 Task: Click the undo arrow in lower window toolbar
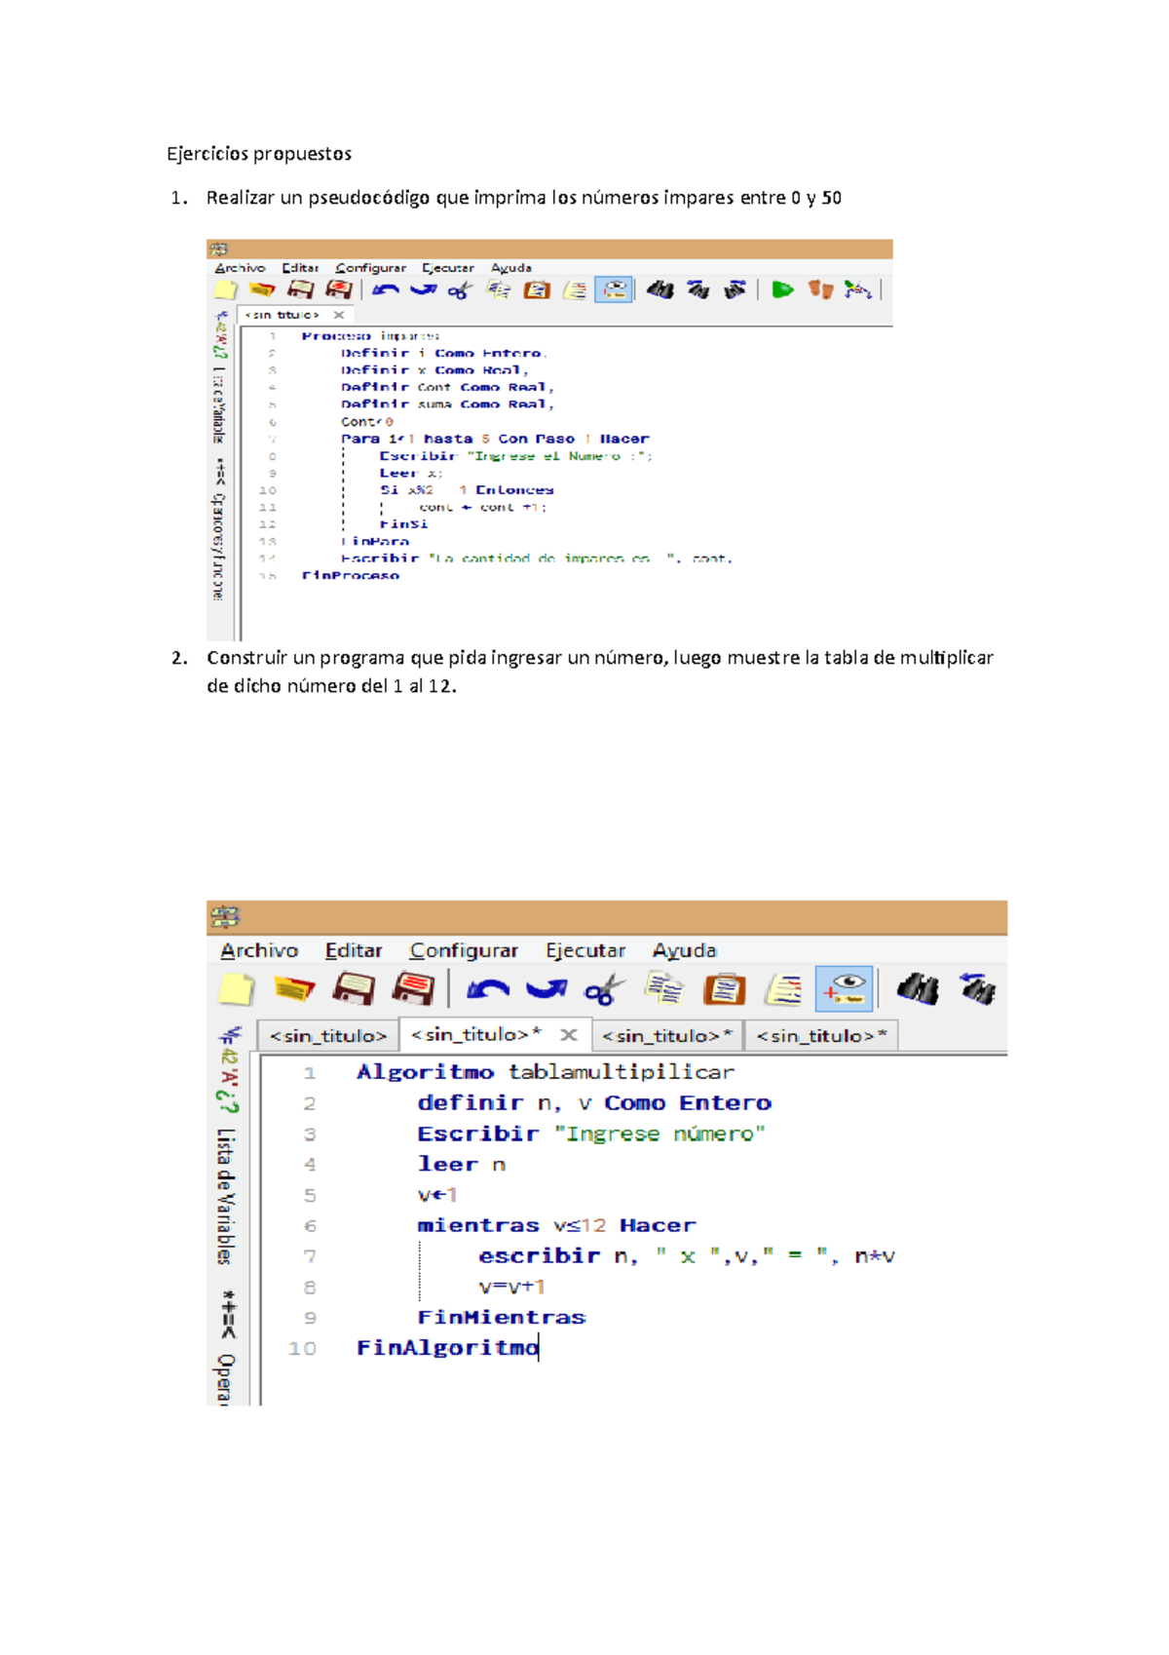coord(488,990)
